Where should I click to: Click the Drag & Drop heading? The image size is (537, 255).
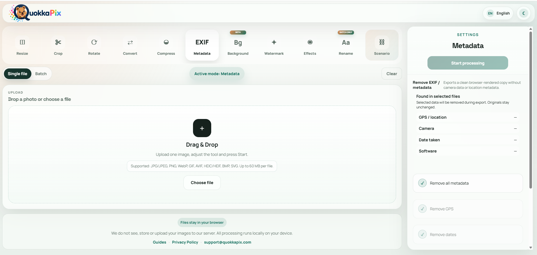pos(202,145)
